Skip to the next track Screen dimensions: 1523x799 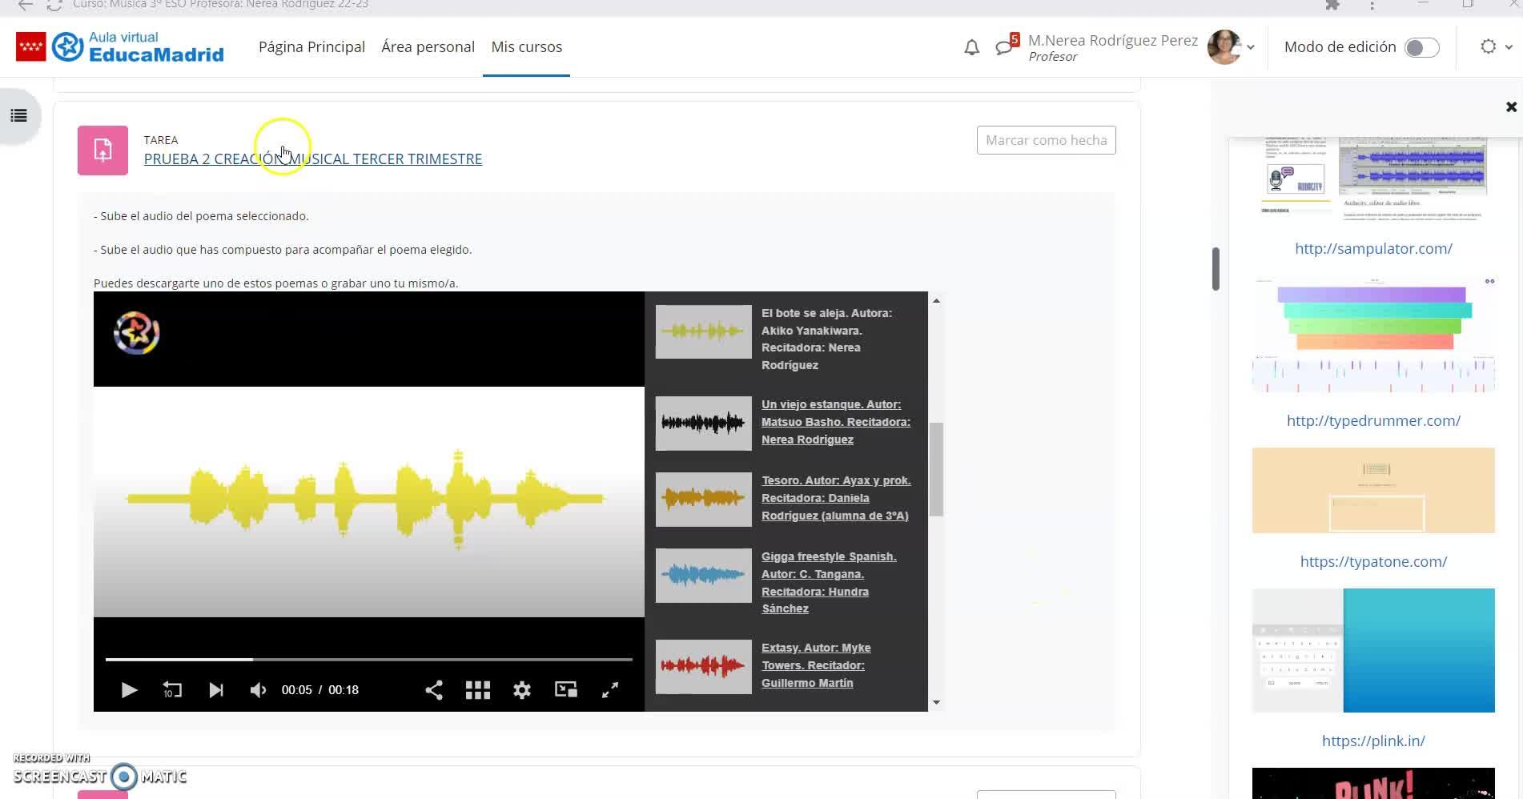215,690
